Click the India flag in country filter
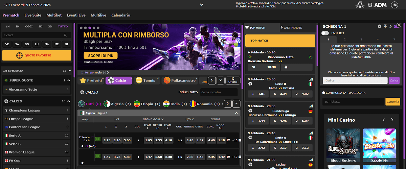Screen dimensions: 406x169 [166, 104]
